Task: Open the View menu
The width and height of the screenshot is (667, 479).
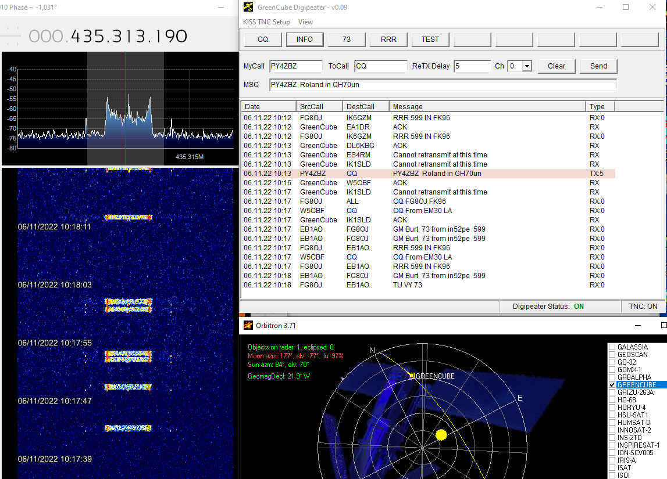Action: click(x=305, y=22)
